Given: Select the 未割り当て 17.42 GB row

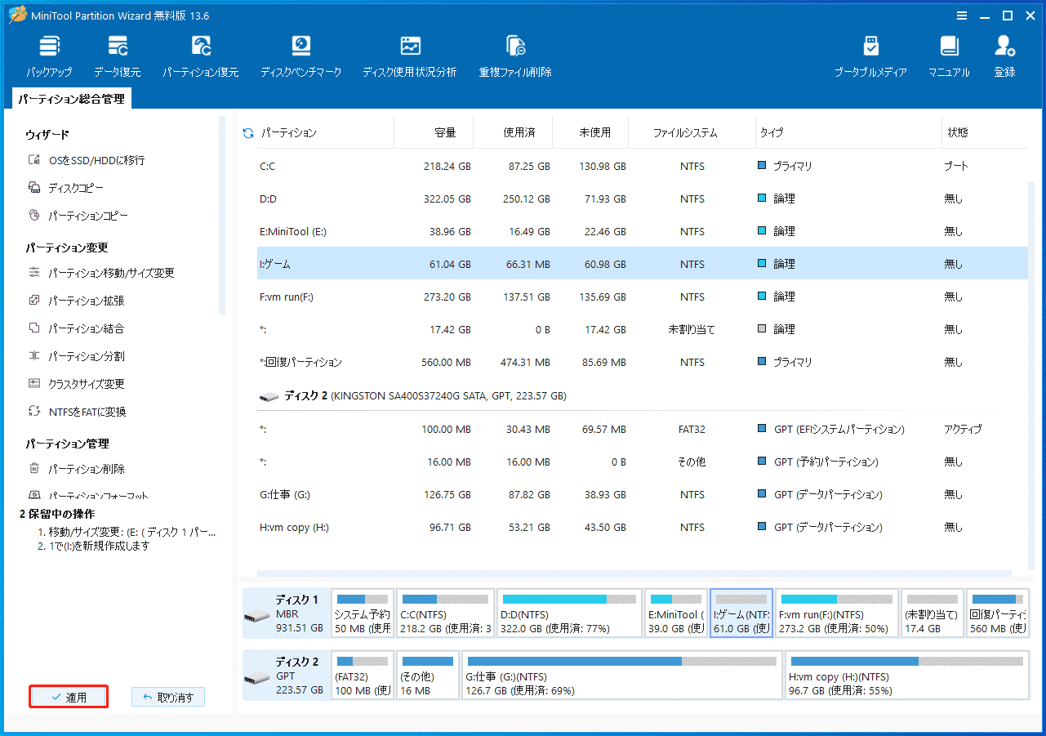Looking at the screenshot, I should [x=642, y=329].
